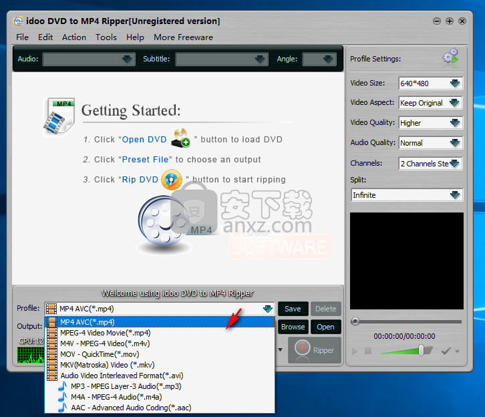Open the More Freeware menu
The image size is (485, 417).
pos(184,37)
